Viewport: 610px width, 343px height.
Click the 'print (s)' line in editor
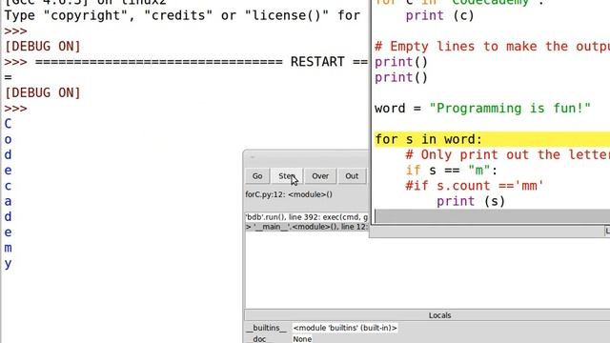(x=471, y=201)
